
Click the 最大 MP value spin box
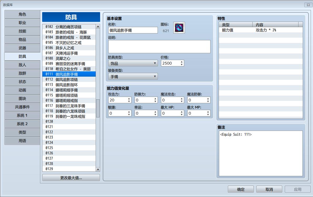(199, 113)
